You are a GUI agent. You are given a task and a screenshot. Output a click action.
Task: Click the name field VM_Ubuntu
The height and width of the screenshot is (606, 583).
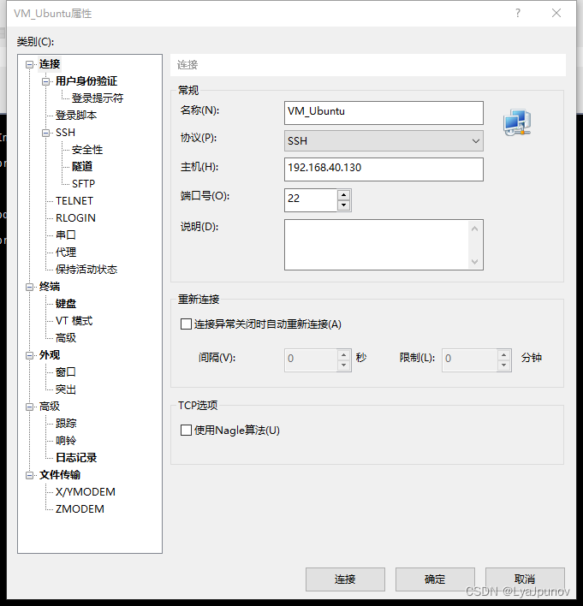[384, 113]
